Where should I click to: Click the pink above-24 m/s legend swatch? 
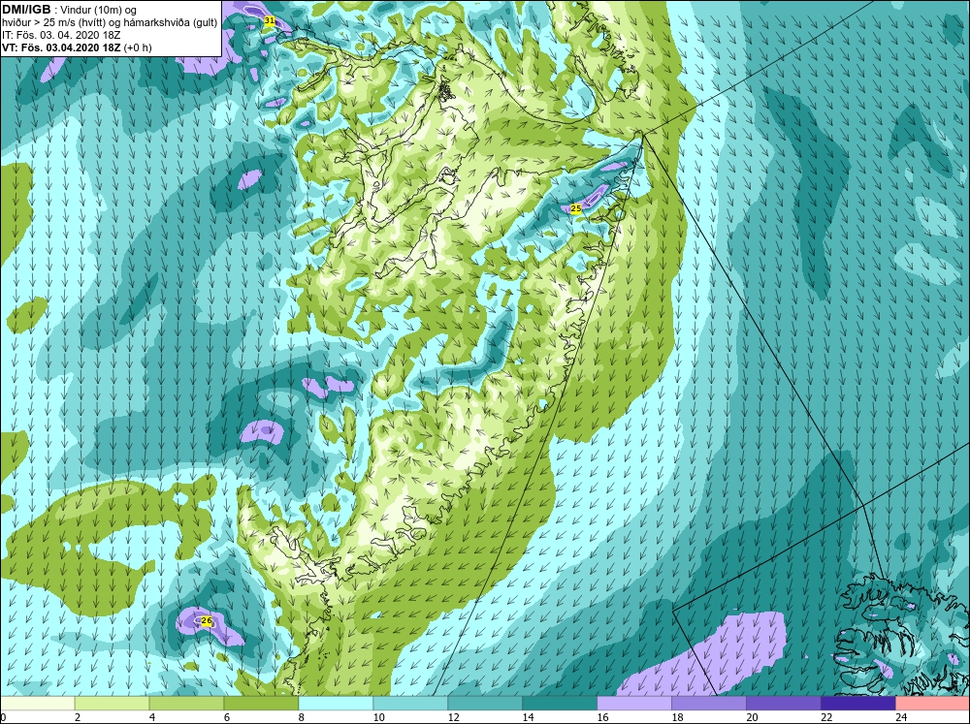[933, 704]
